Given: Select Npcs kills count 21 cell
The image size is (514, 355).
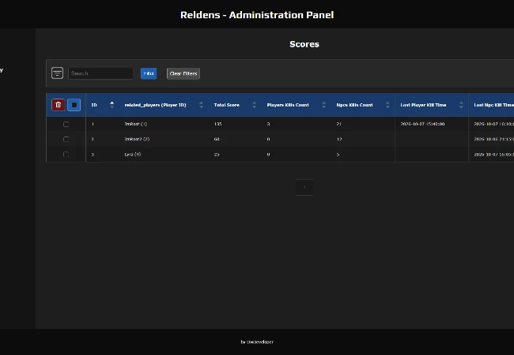Looking at the screenshot, I should click(338, 124).
